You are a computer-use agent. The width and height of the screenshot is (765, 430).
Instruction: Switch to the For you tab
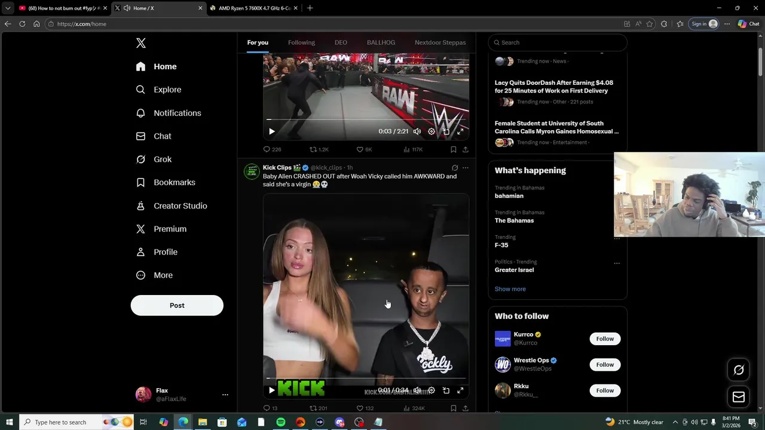pyautogui.click(x=258, y=42)
